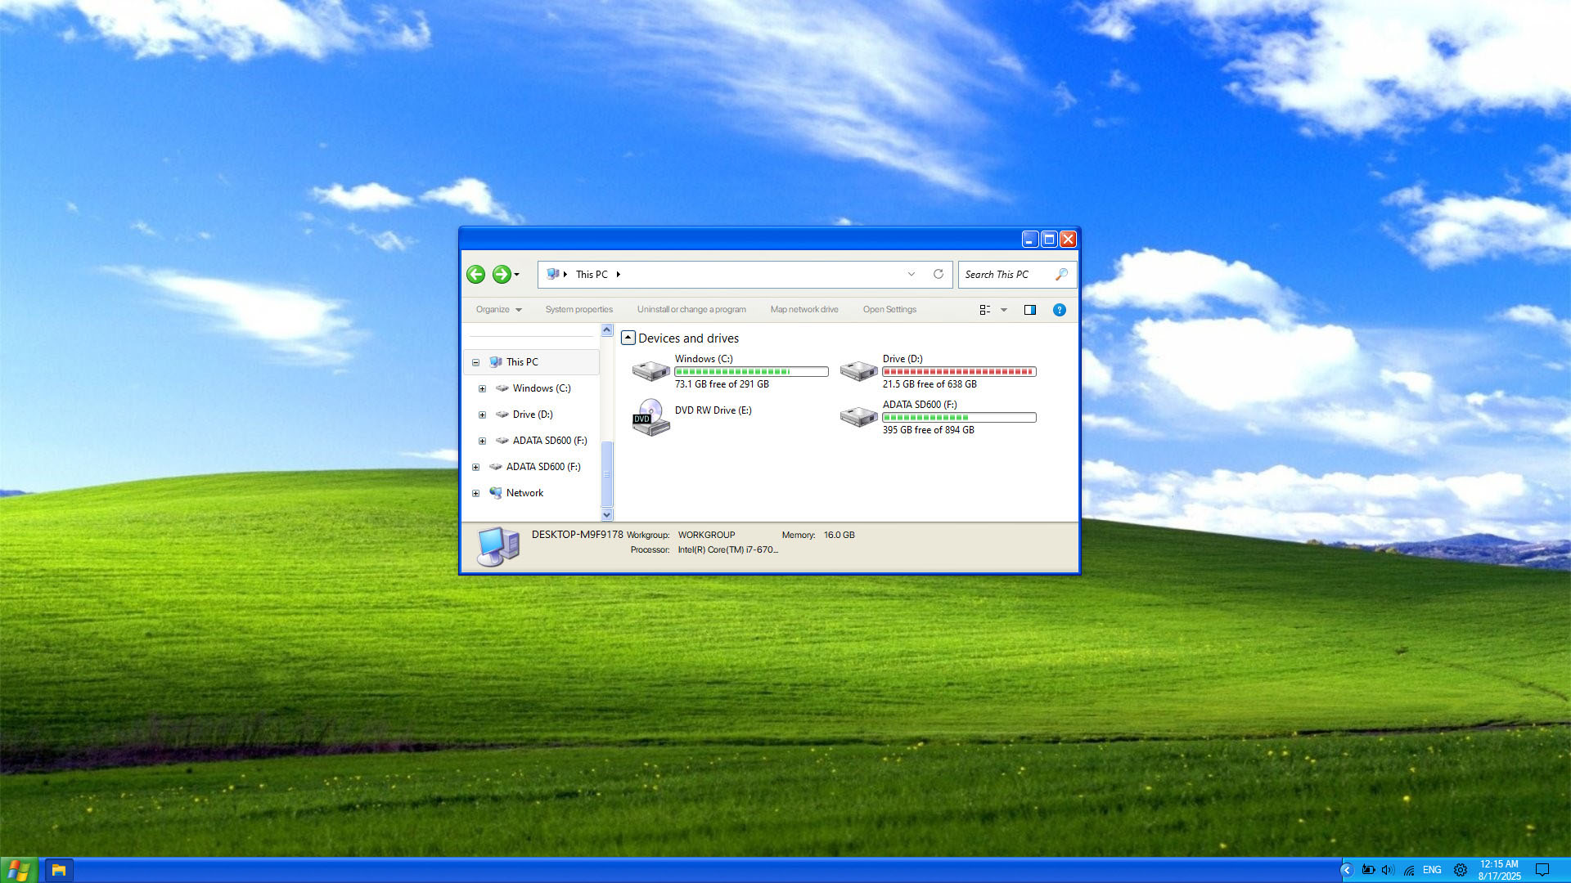Open the Organize dropdown menu
The image size is (1571, 883).
pyautogui.click(x=498, y=310)
